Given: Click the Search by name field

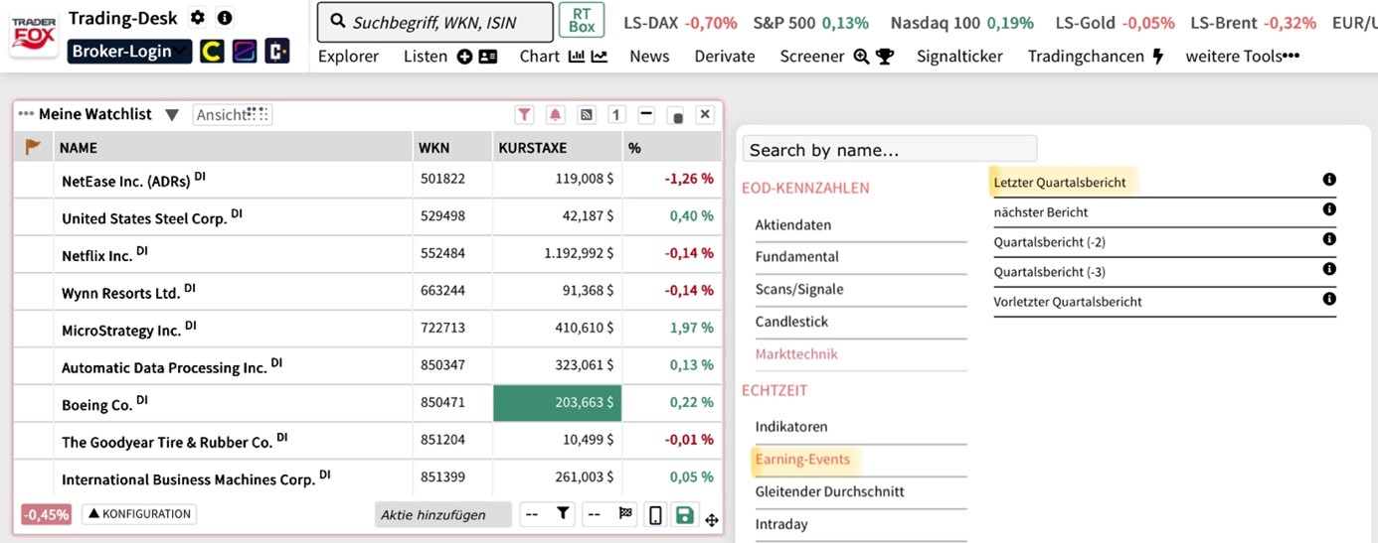Looking at the screenshot, I should click(x=890, y=149).
